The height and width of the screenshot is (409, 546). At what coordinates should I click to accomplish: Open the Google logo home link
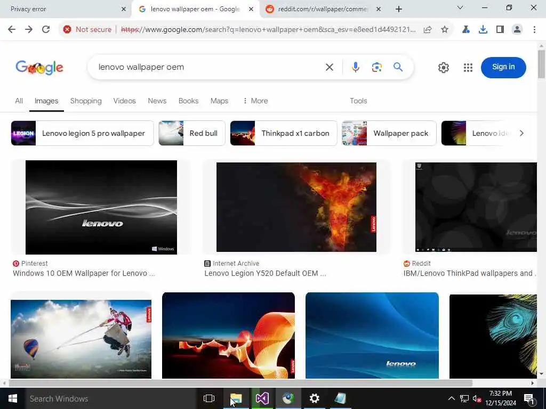(x=39, y=67)
